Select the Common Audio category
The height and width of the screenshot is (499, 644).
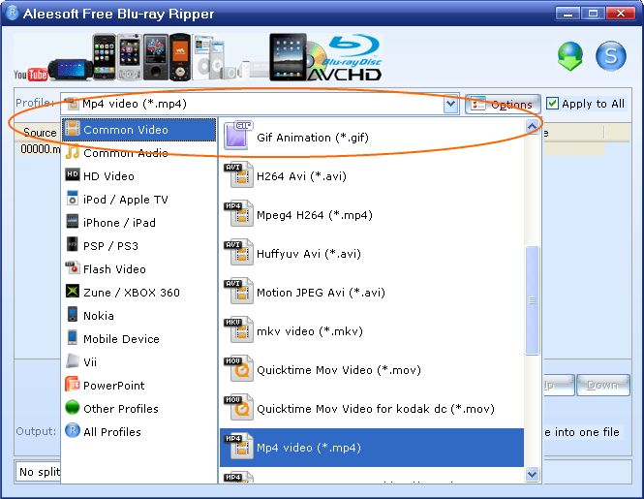pos(138,153)
